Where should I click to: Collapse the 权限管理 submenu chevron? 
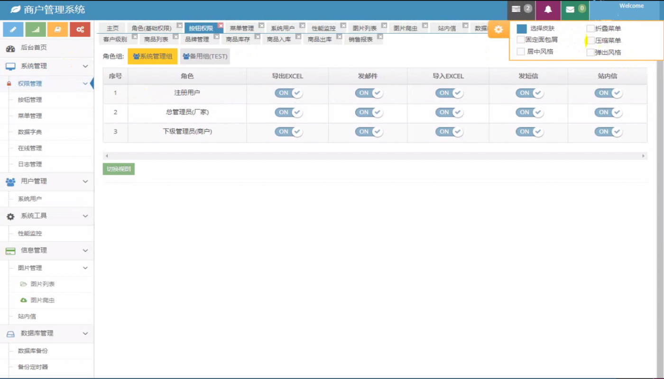[85, 84]
